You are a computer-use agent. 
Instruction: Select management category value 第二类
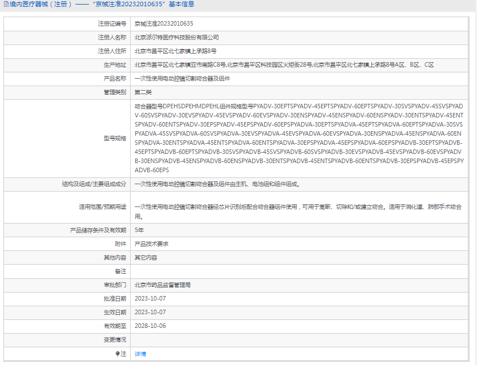point(143,92)
